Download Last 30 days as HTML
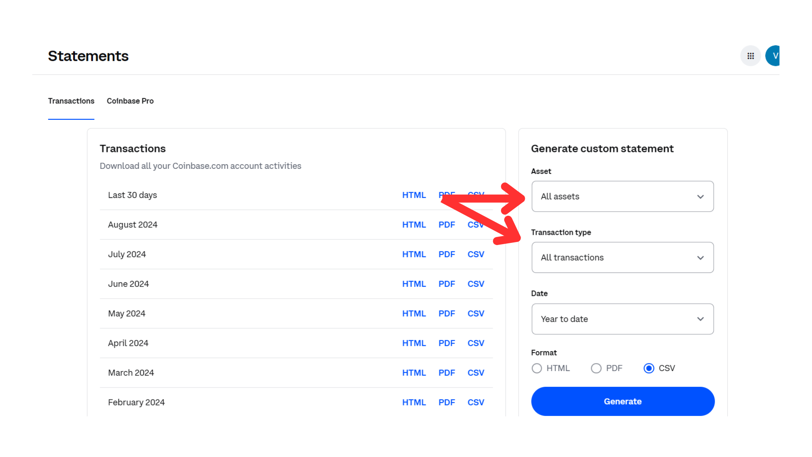This screenshot has width=812, height=457. coord(414,195)
